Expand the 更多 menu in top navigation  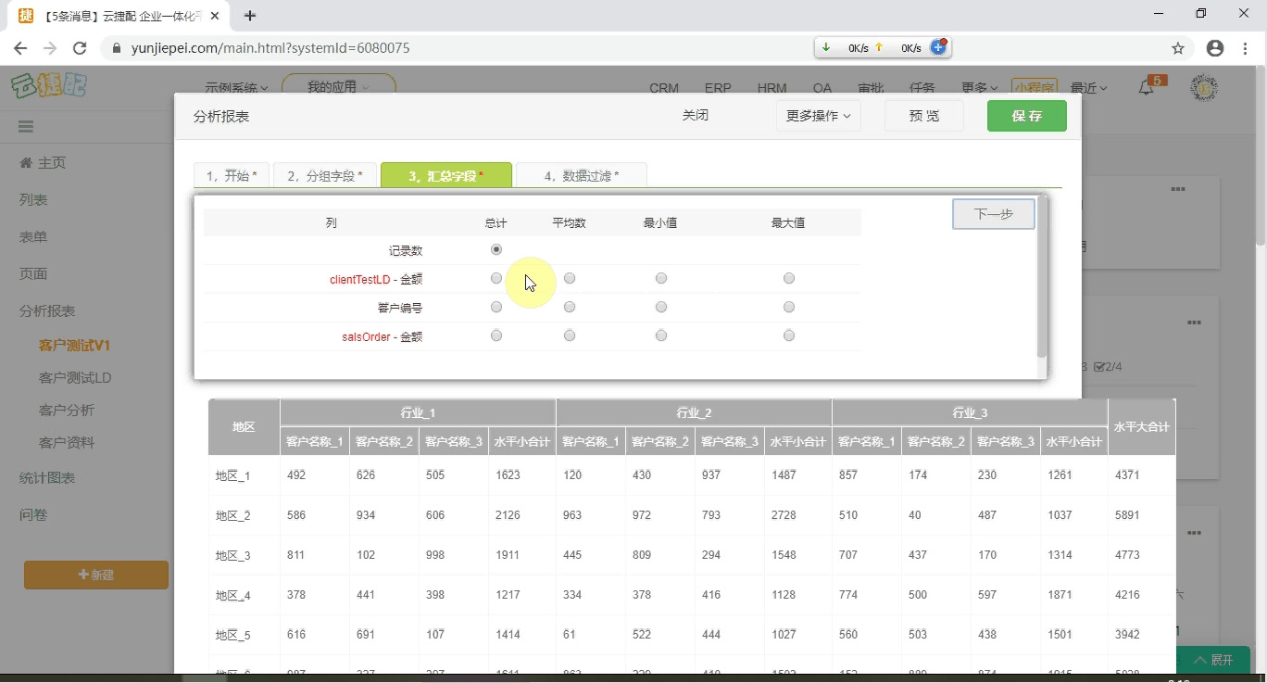(x=980, y=88)
